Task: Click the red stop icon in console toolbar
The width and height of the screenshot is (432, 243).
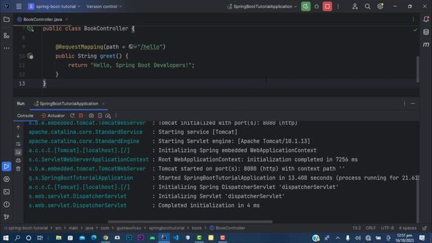Action: tap(81, 115)
